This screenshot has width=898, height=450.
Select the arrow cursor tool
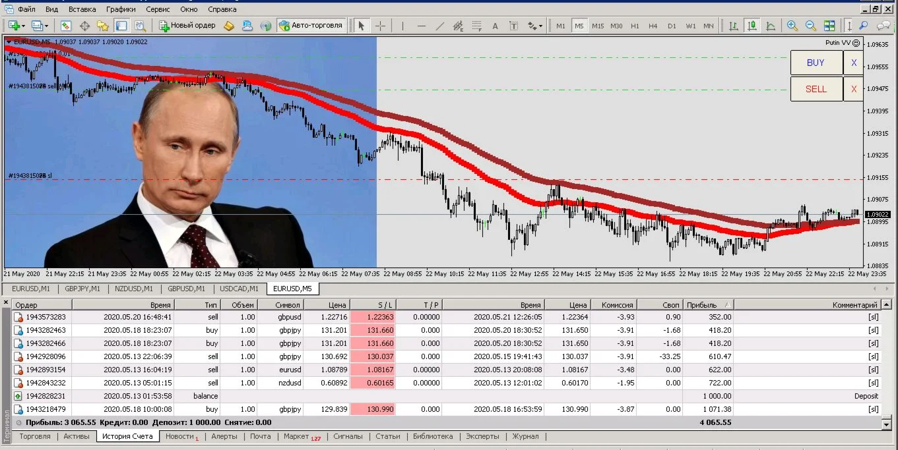[x=361, y=26]
